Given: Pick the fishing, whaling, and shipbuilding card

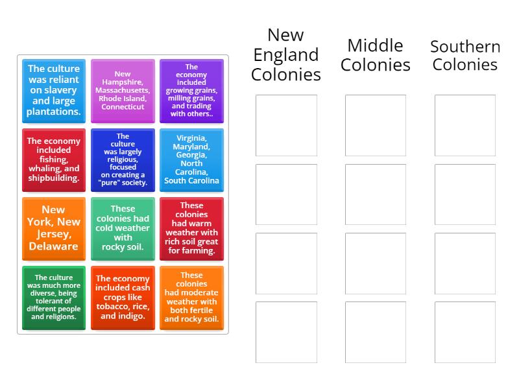Looking at the screenshot, I should [x=53, y=159].
